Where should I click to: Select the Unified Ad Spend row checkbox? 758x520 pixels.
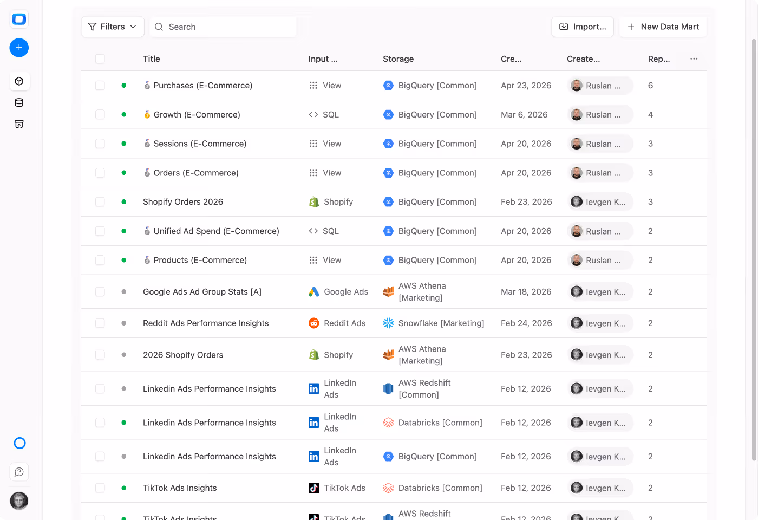(x=100, y=231)
